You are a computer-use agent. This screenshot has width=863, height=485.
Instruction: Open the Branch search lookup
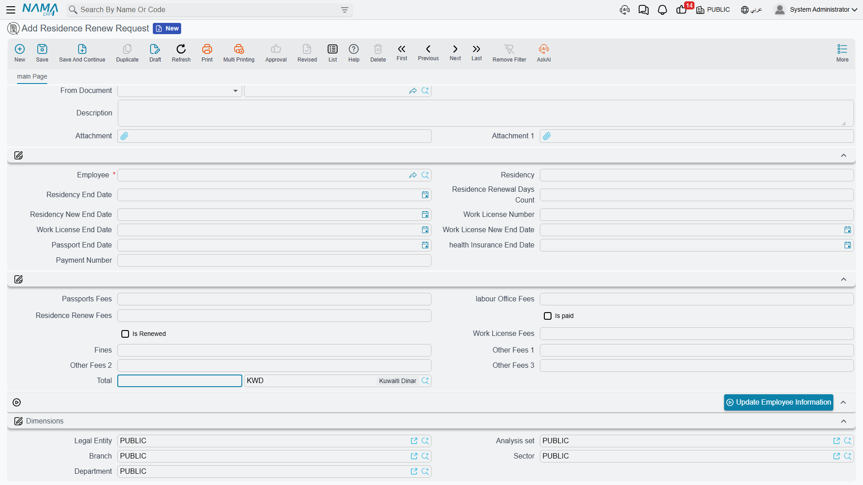[425, 456]
